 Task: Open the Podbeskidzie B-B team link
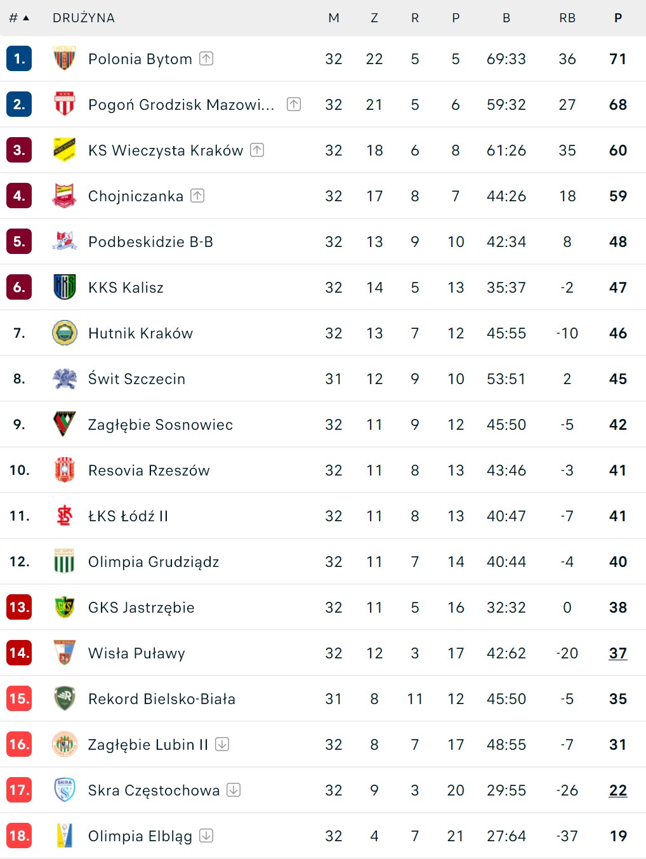(x=150, y=242)
